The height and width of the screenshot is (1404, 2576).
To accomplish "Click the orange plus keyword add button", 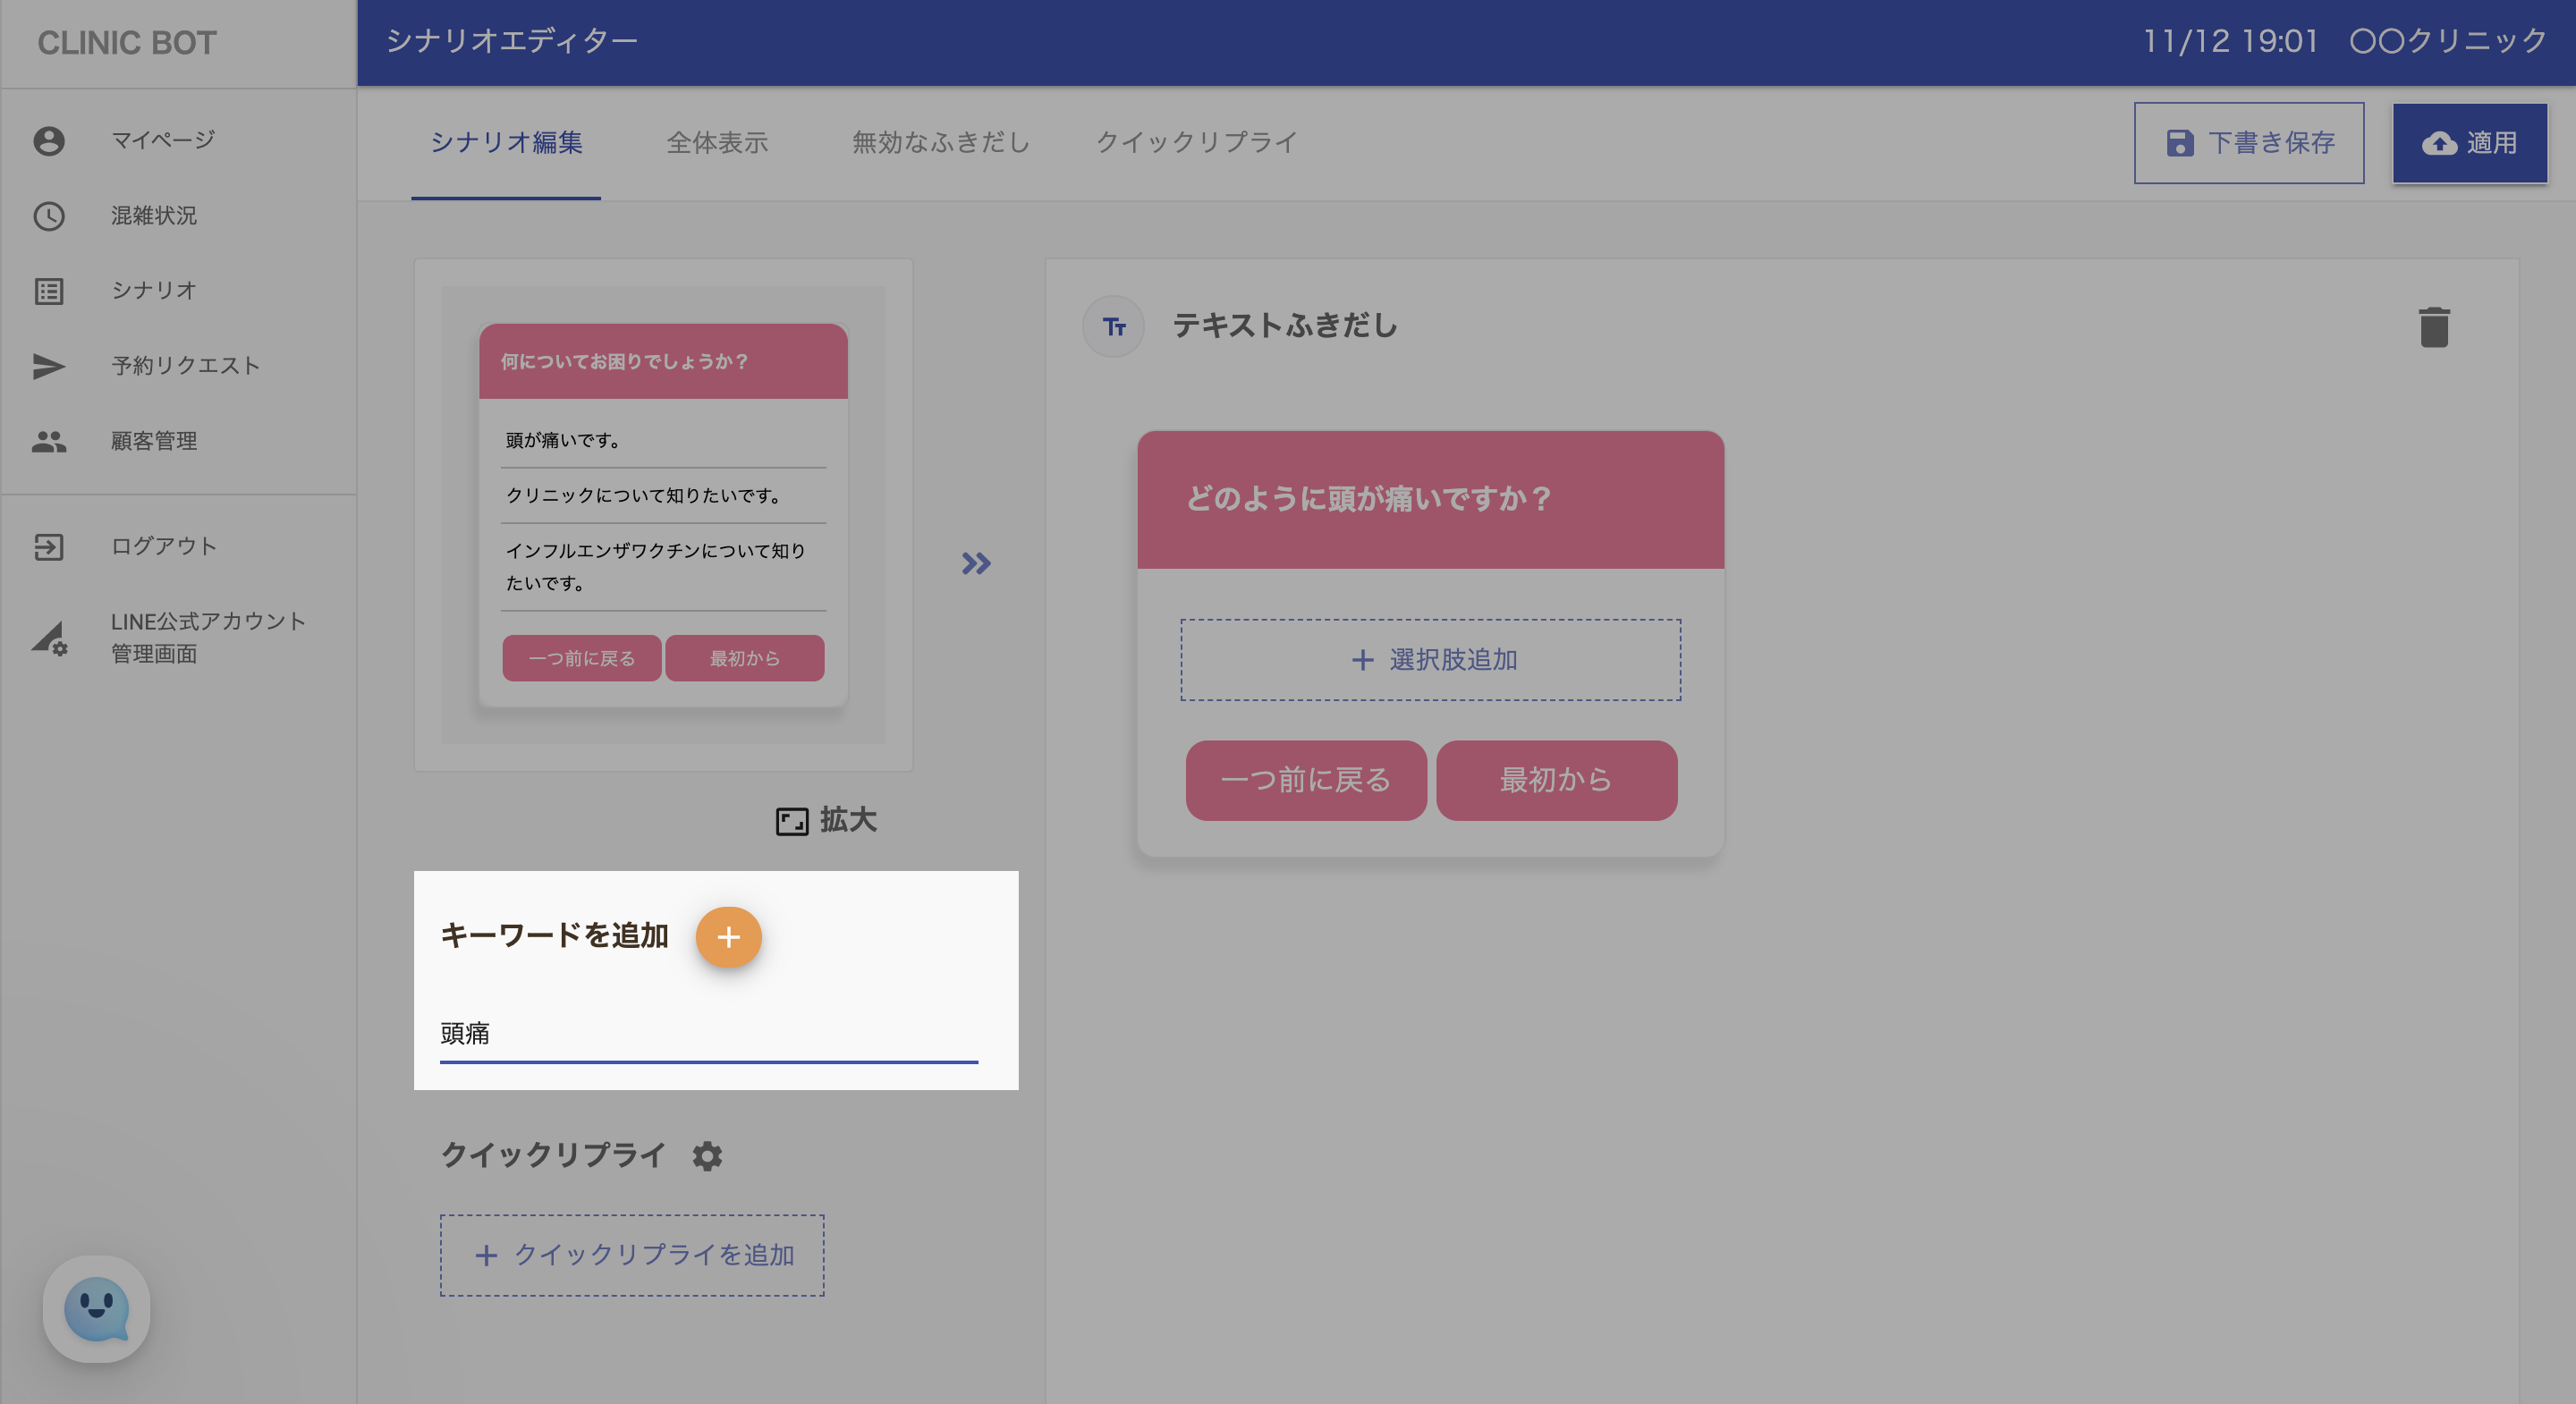I will point(728,937).
